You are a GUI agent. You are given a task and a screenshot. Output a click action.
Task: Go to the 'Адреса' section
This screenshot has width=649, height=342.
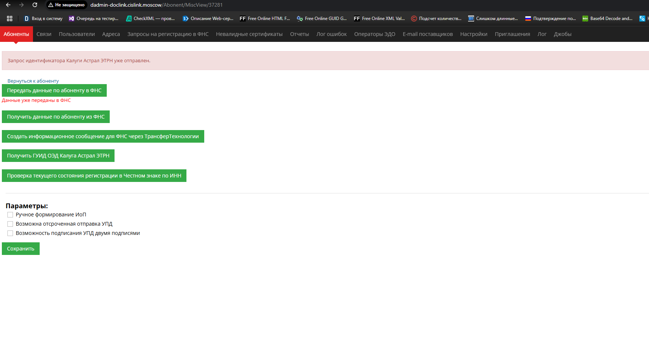111,34
